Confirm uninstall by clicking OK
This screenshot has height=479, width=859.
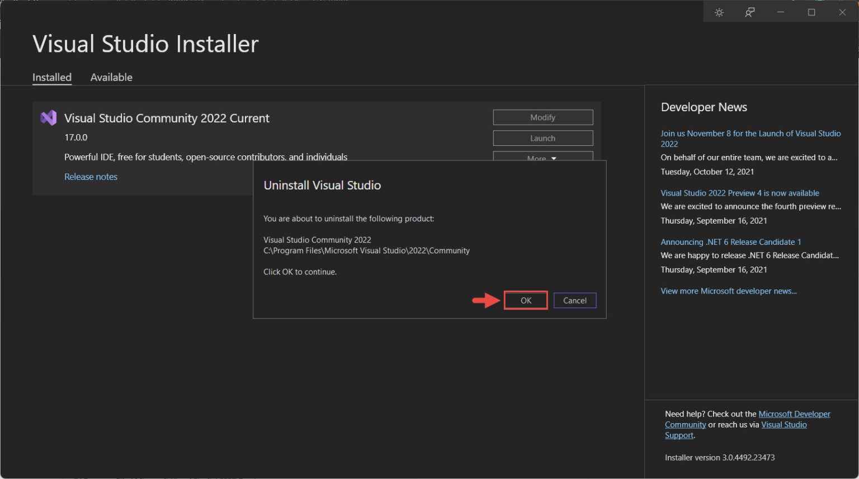(525, 300)
